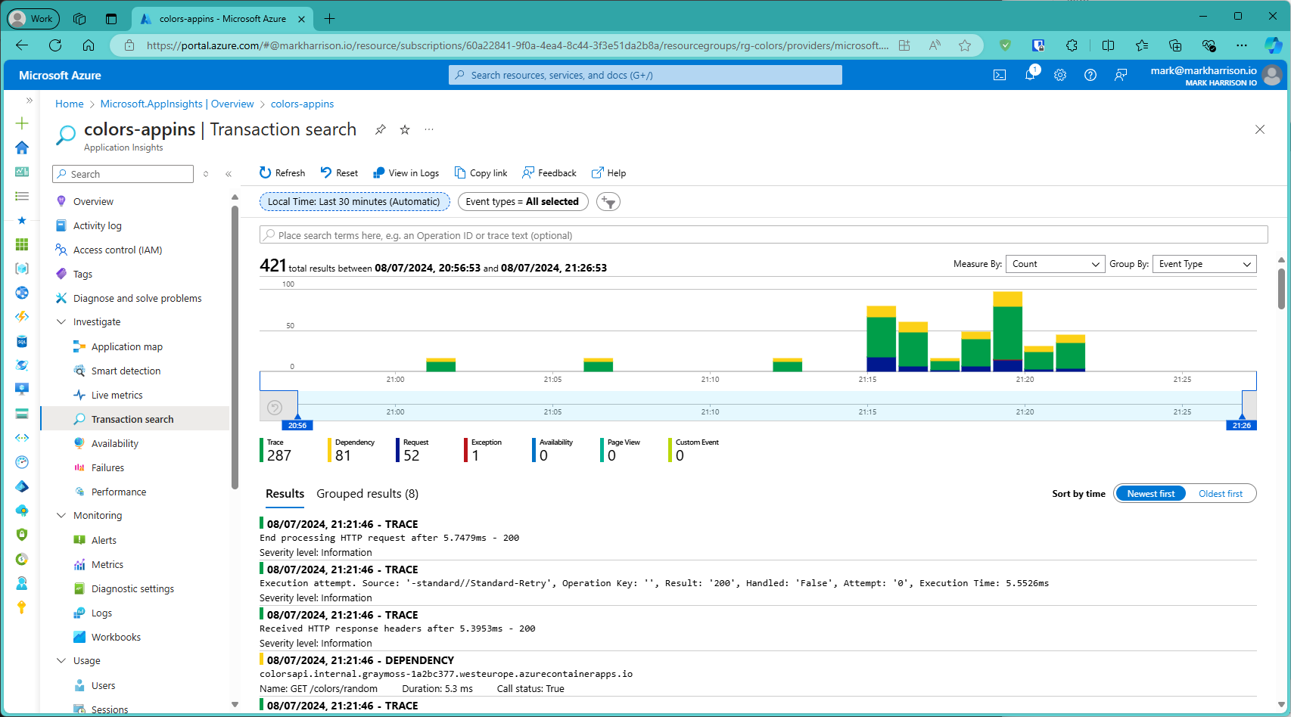Click the Home breadcrumb link
The image size is (1291, 717).
(x=69, y=104)
